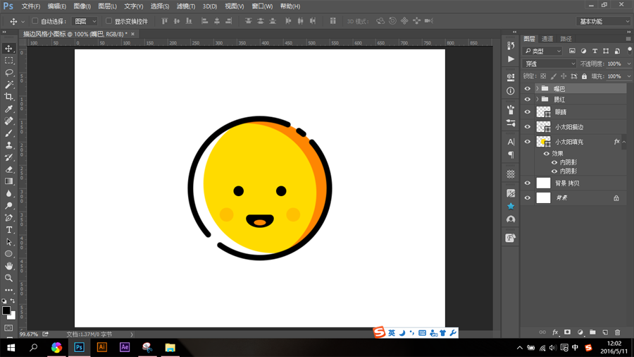The image size is (634, 357).
Task: Expand the 嘴巴 layer group
Action: click(x=537, y=89)
